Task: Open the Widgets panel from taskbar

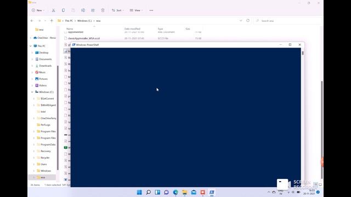Action: click(x=157, y=192)
